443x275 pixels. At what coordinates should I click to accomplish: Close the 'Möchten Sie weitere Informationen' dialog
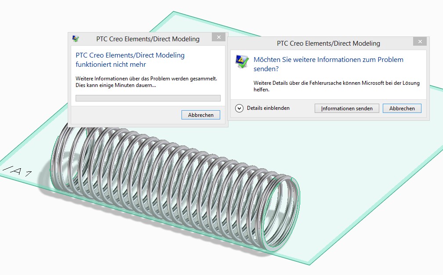pos(420,41)
